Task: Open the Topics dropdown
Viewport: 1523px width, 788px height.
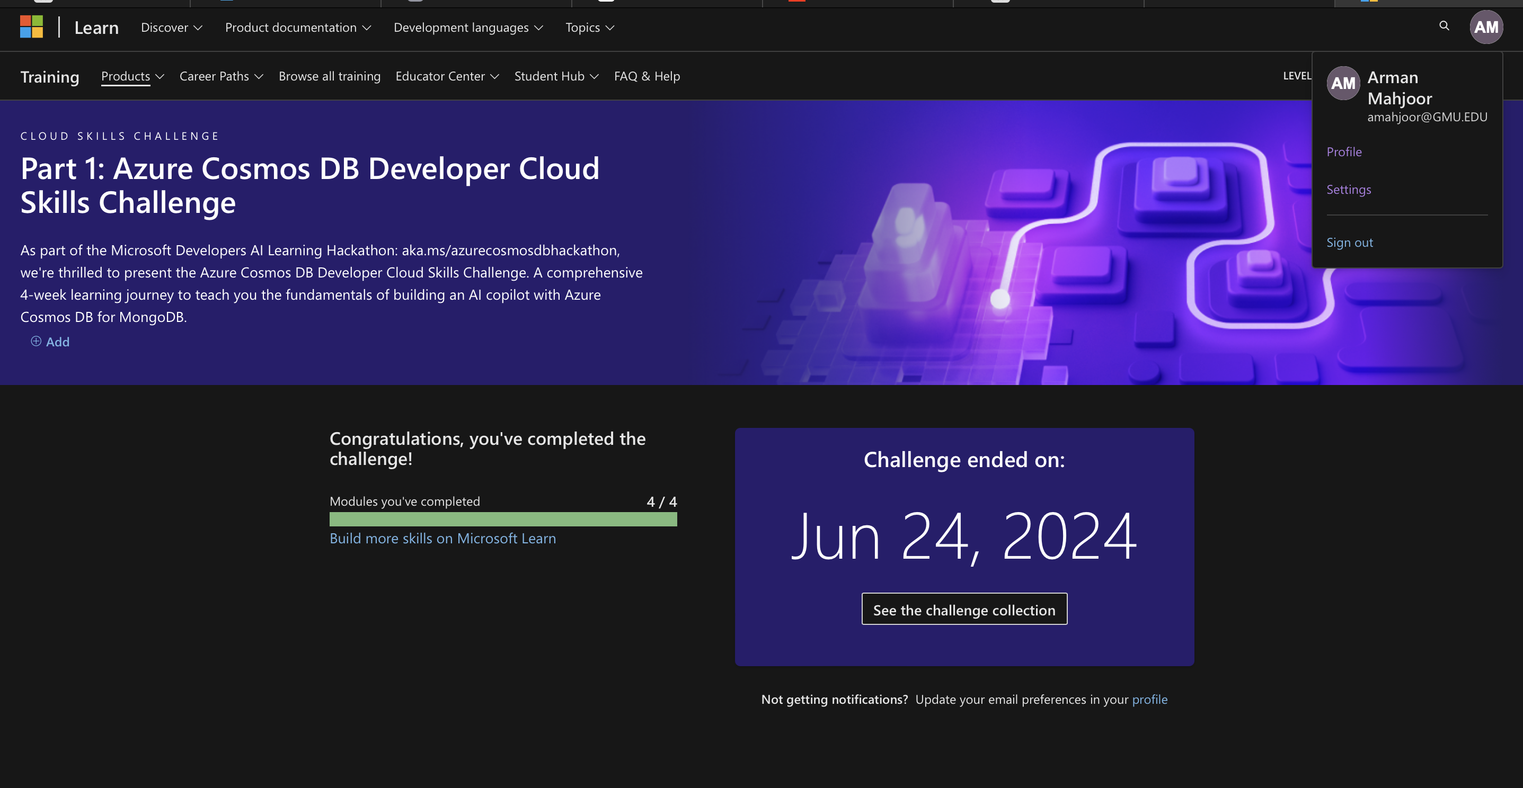Action: pos(589,28)
